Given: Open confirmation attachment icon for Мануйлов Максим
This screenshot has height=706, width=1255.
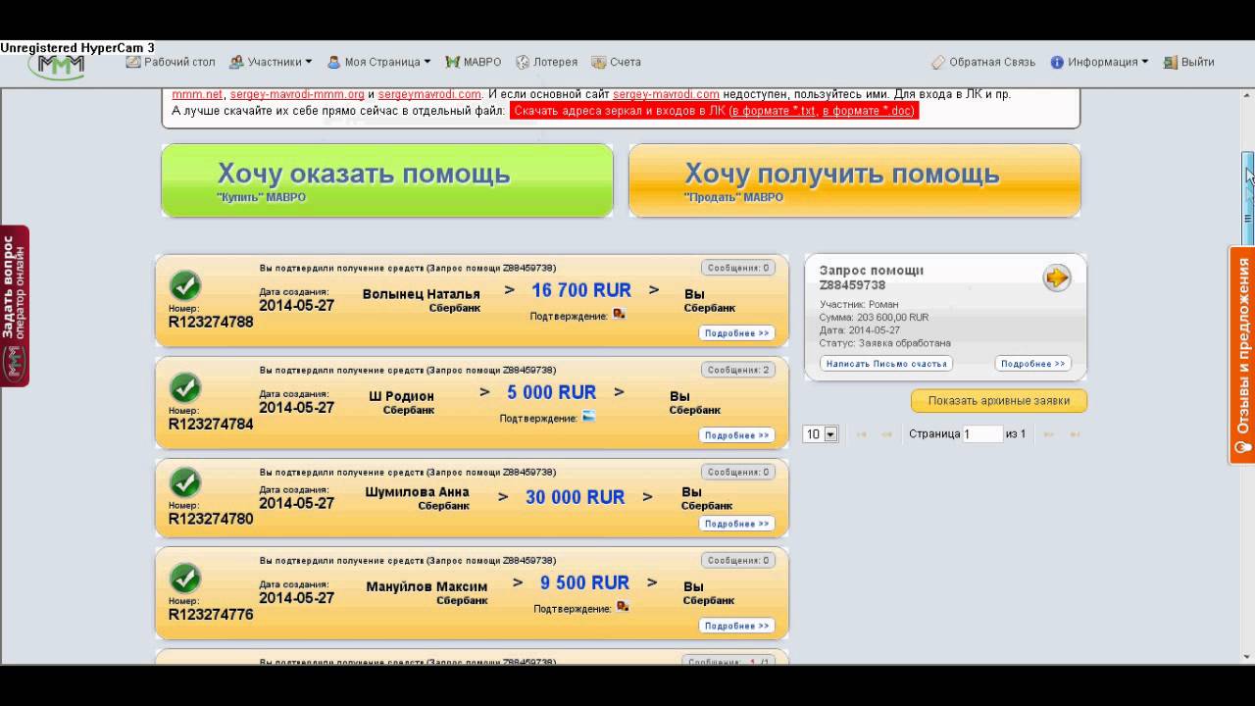Looking at the screenshot, I should tap(623, 607).
